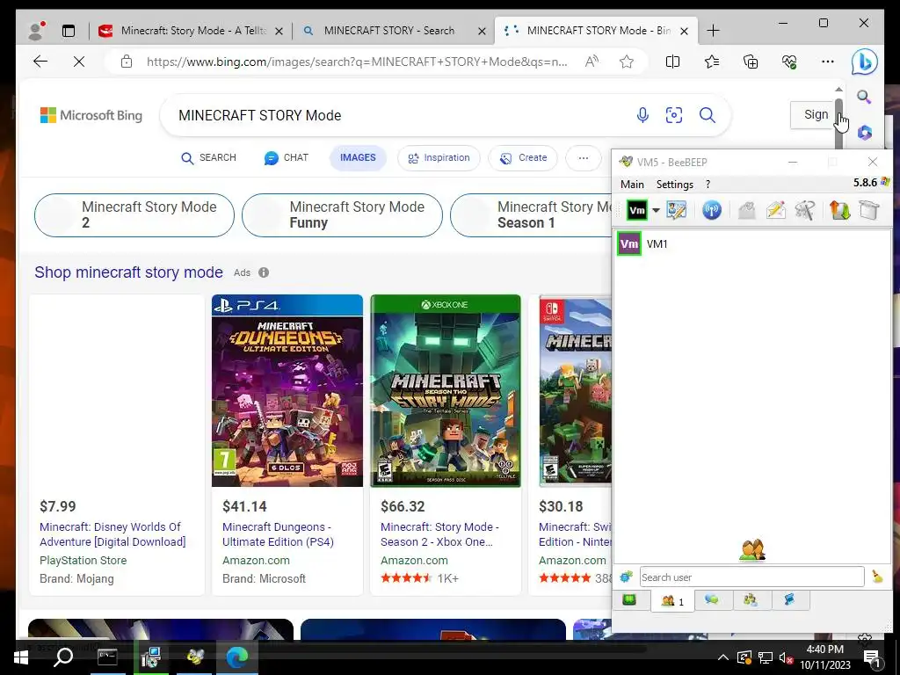Show hidden tray icons chevron on taskbar

(723, 657)
